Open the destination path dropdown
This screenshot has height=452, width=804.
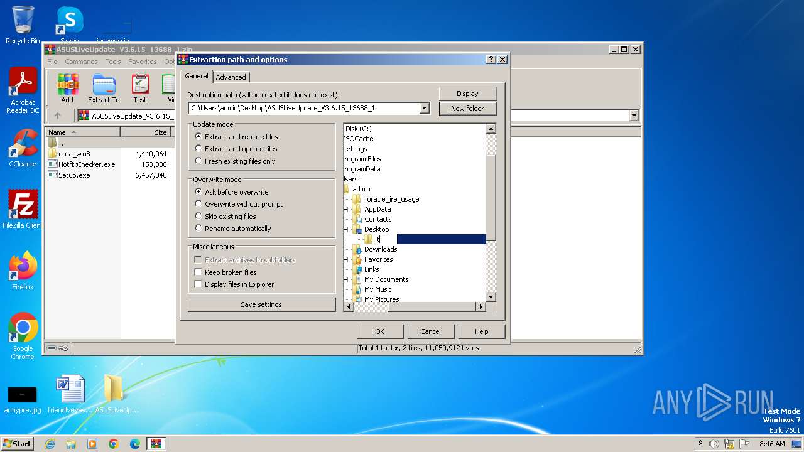coord(425,108)
